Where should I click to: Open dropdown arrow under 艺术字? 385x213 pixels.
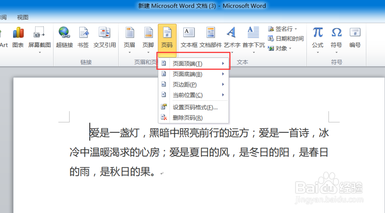tap(232, 53)
